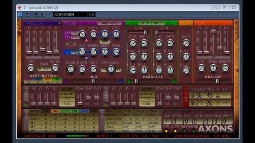Click the SEMI knob
The width and height of the screenshot is (255, 143).
click(93, 52)
